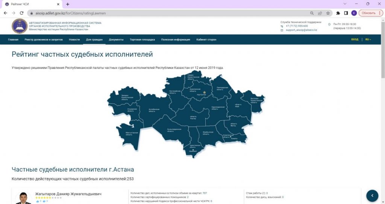Viewport: 385px width, 204px height.
Task: Open the Главная menu item
Action: click(13, 39)
